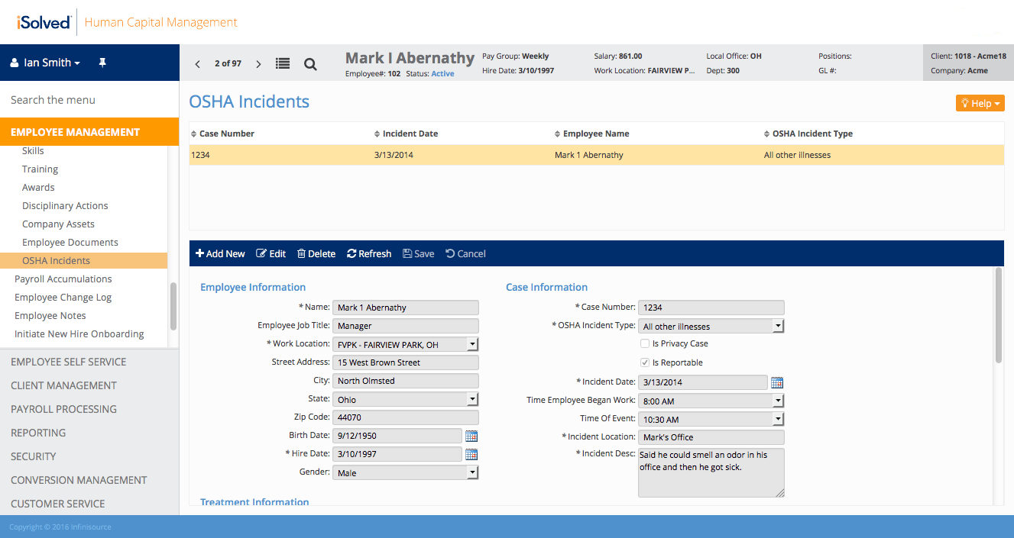This screenshot has width=1014, height=538.
Task: Go to previous employee record arrow
Action: [x=198, y=64]
